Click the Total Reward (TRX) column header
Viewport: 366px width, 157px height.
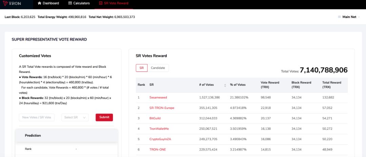(x=332, y=85)
